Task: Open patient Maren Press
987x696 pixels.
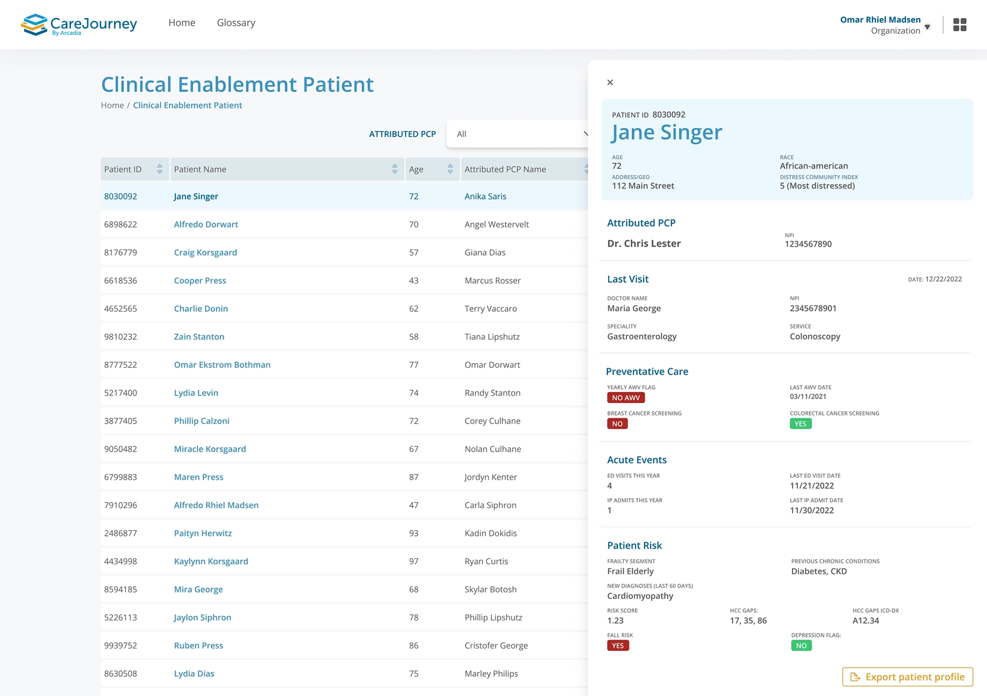Action: click(x=198, y=477)
